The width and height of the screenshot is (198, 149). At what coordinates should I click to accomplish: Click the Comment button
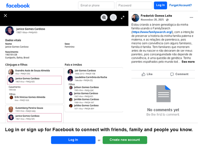179,74
